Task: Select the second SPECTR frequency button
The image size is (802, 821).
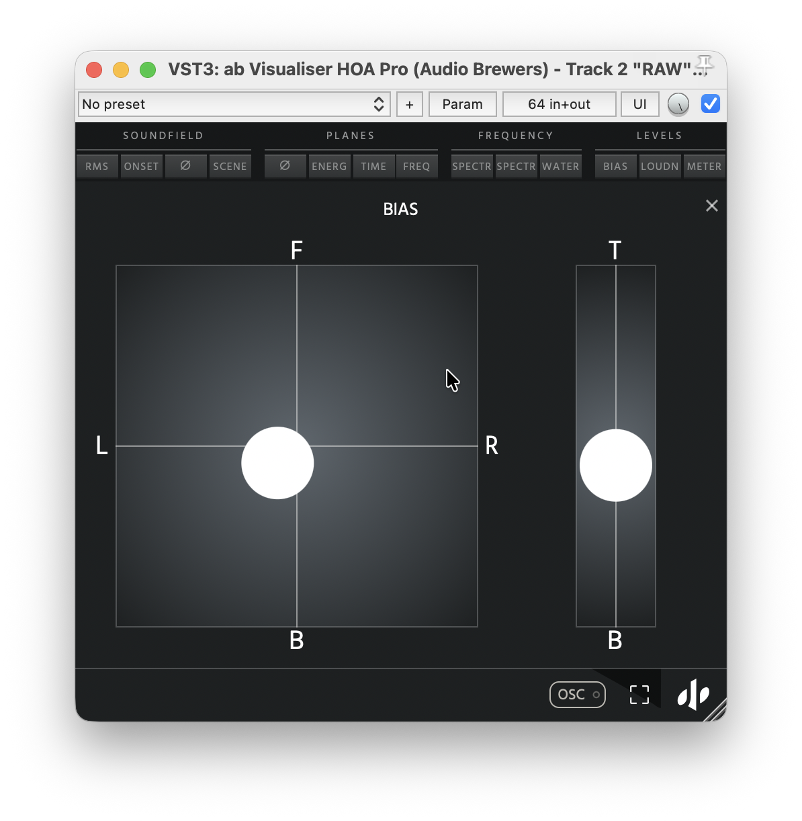Action: coord(517,166)
